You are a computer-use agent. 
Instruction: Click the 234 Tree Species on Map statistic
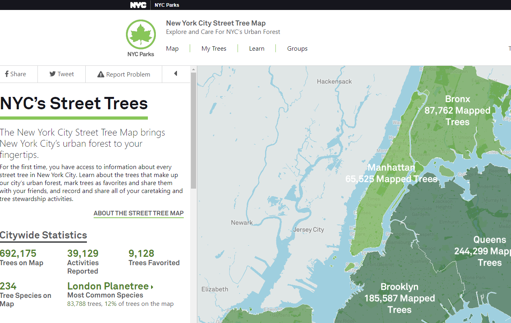[x=26, y=295]
